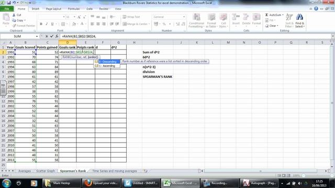
Task: Click the Percent Style icon
Action: (164, 24)
